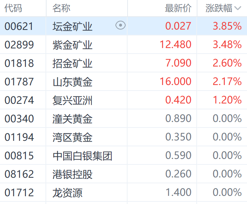Select stock code 00340

tap(19, 119)
